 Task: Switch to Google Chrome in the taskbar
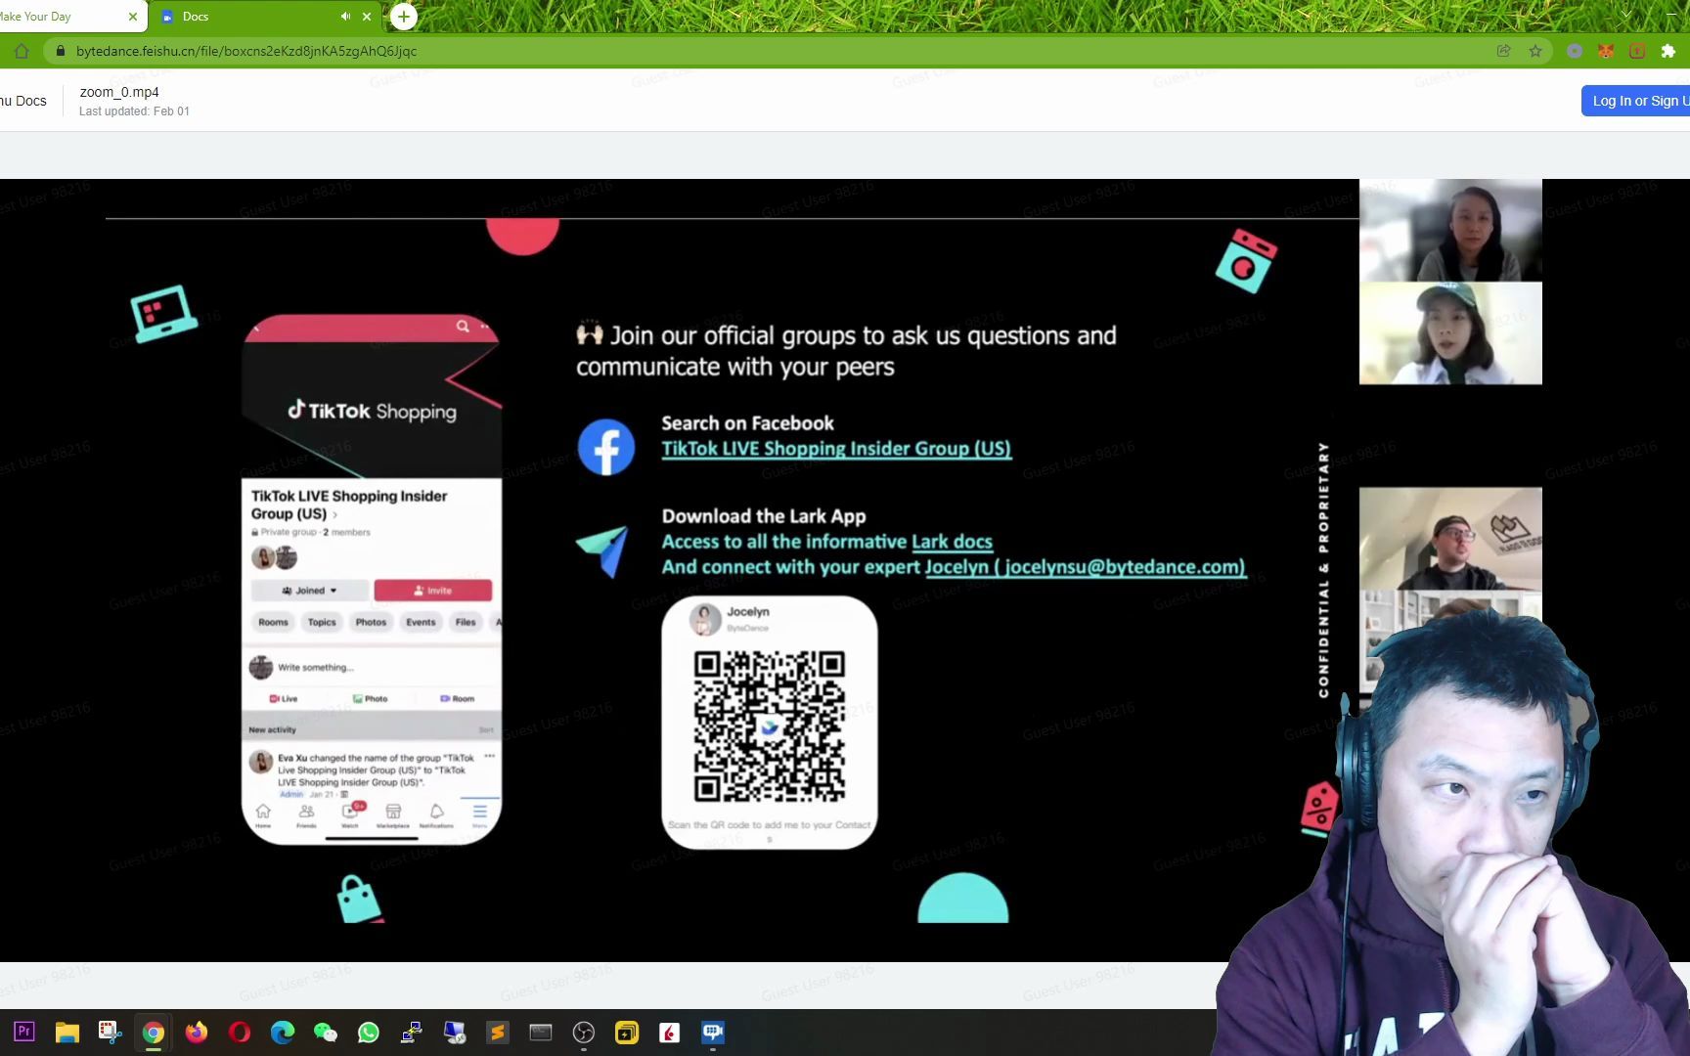coord(154,1032)
